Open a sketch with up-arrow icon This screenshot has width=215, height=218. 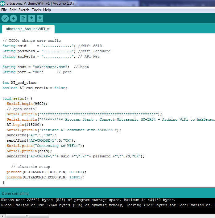click(x=32, y=18)
